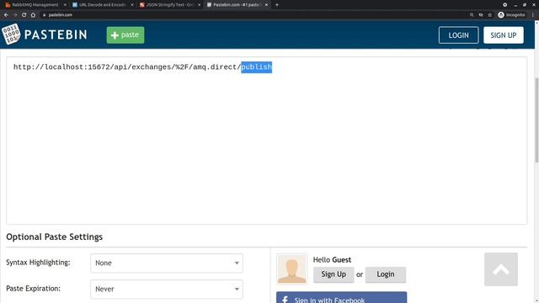The width and height of the screenshot is (539, 303).
Task: Click the Optional Paste Settings heading
Action: coord(54,237)
